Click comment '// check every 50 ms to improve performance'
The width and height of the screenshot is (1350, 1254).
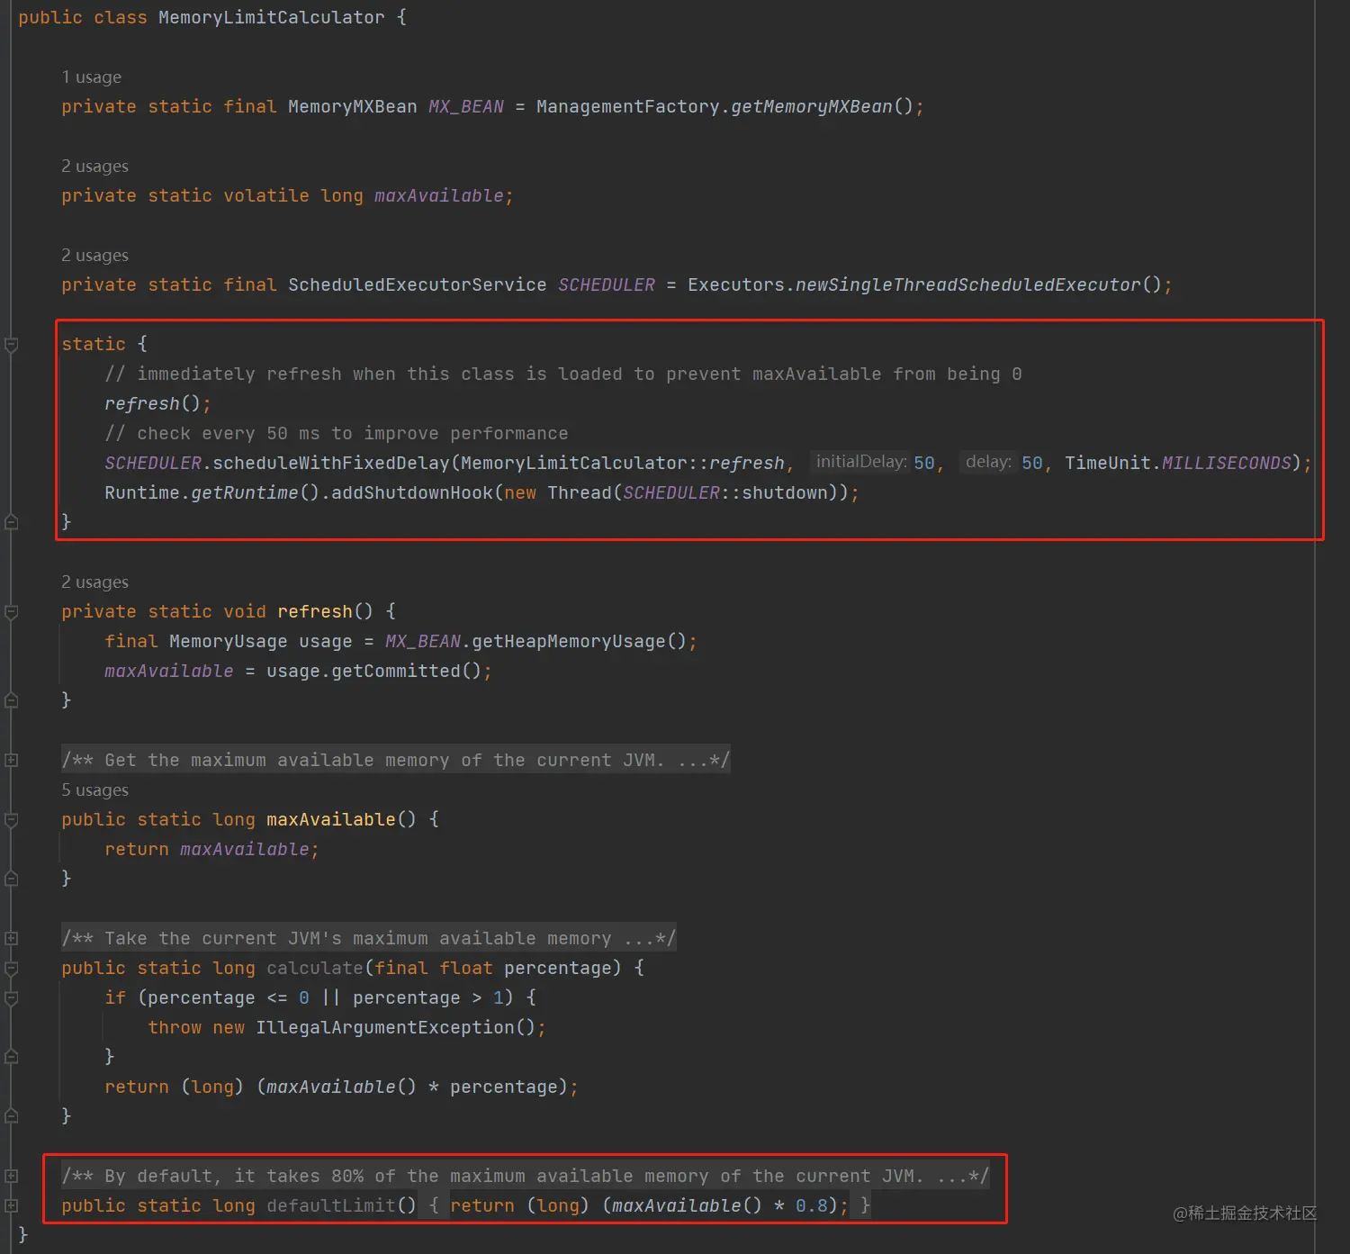[337, 434]
